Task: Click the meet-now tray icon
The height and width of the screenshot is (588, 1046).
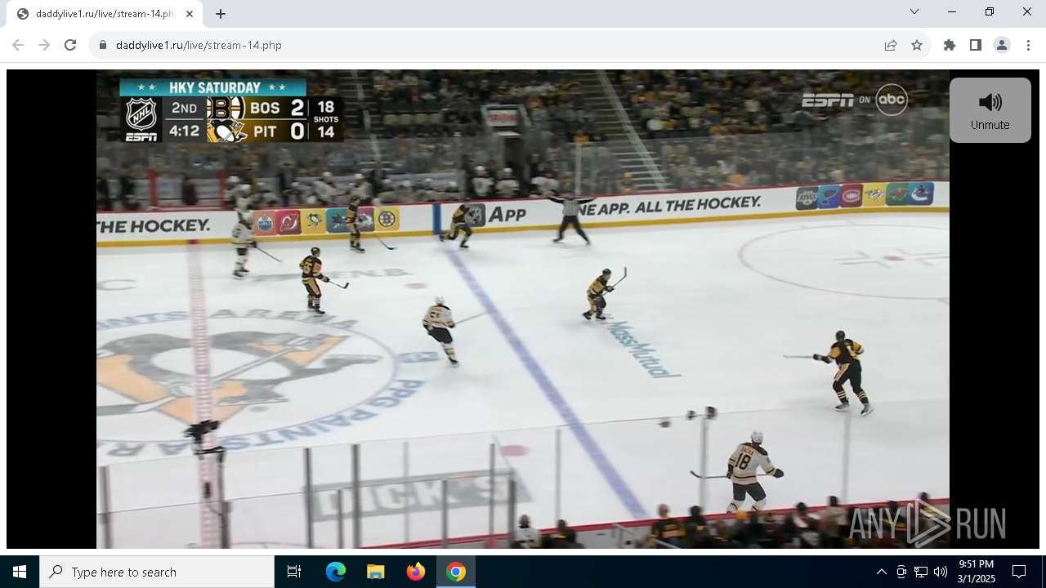Action: point(901,572)
